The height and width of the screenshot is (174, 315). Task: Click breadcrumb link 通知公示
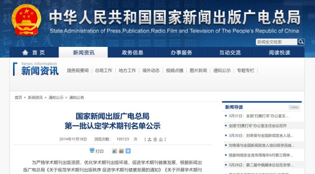pos(56,98)
